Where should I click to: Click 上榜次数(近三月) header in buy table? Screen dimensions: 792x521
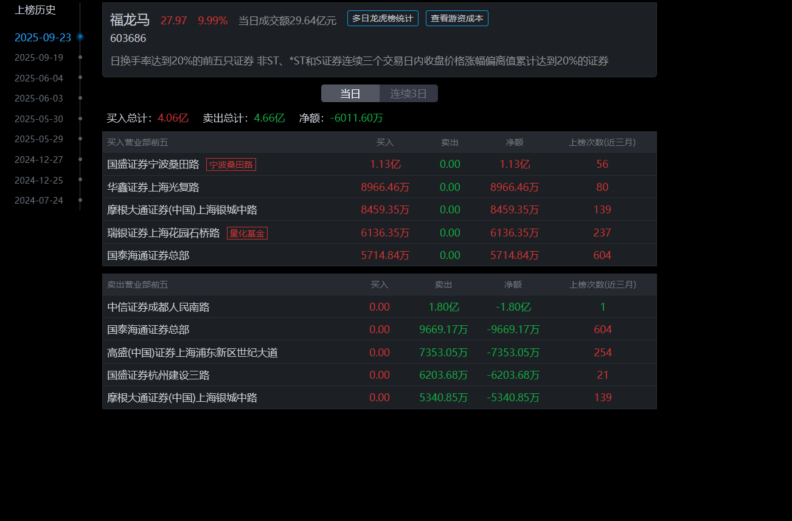pyautogui.click(x=602, y=142)
